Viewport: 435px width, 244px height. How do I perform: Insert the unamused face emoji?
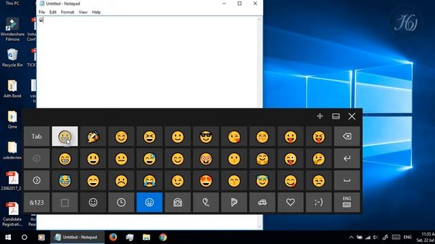tap(319, 181)
